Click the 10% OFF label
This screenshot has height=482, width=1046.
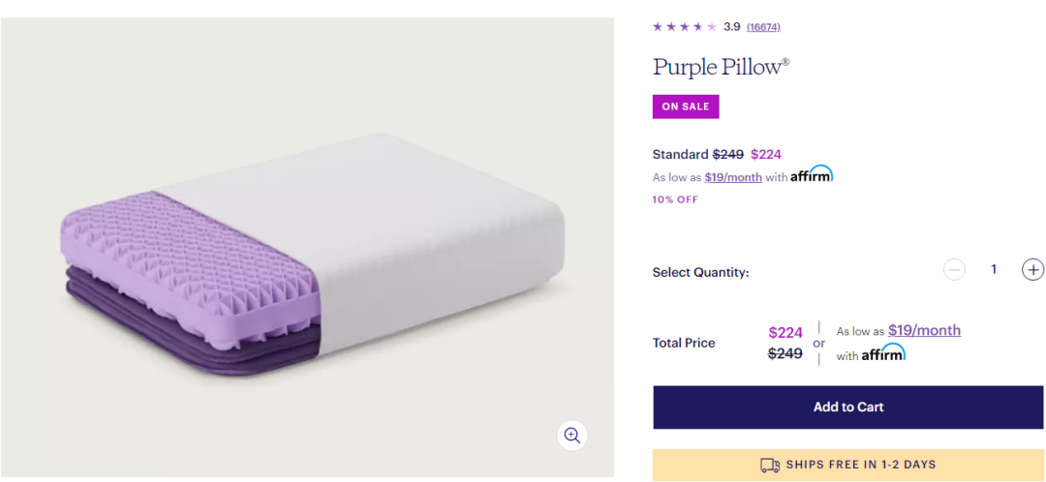coord(675,199)
